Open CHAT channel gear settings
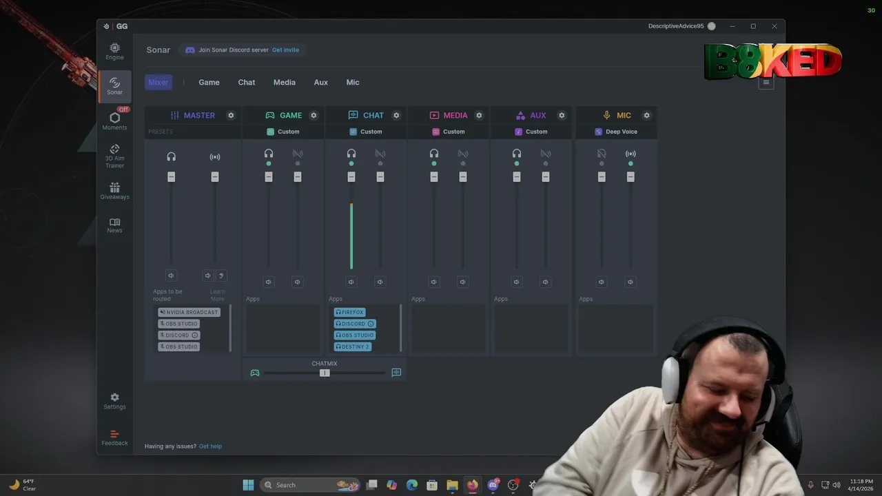 click(x=396, y=115)
